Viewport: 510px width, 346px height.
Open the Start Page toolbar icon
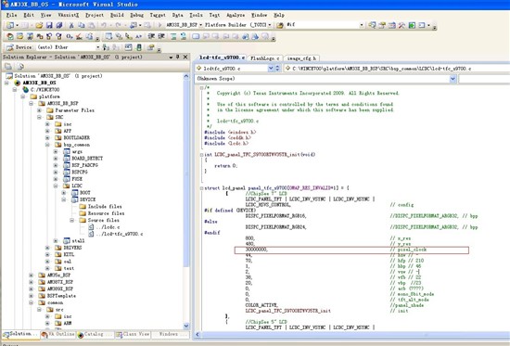click(x=412, y=25)
